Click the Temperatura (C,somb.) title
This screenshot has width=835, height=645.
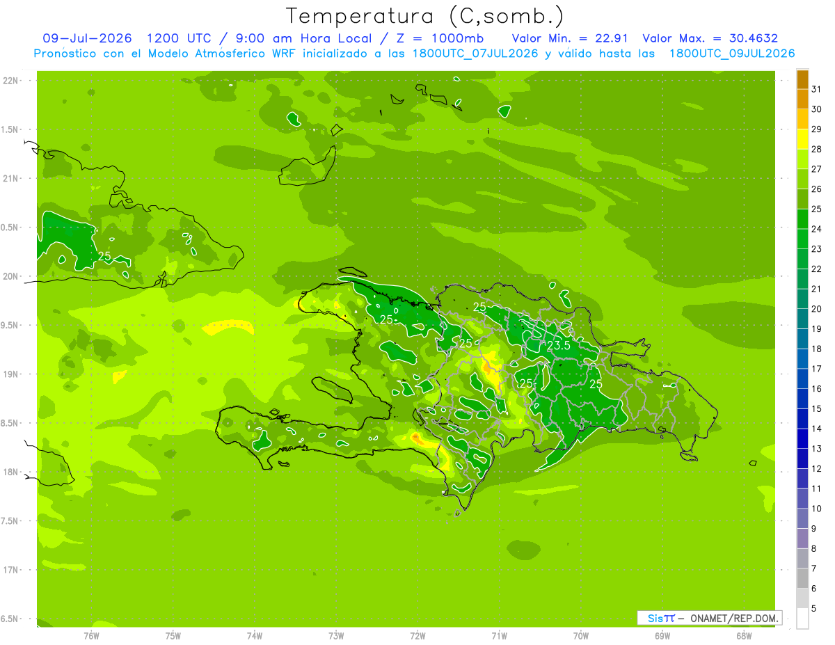point(424,15)
